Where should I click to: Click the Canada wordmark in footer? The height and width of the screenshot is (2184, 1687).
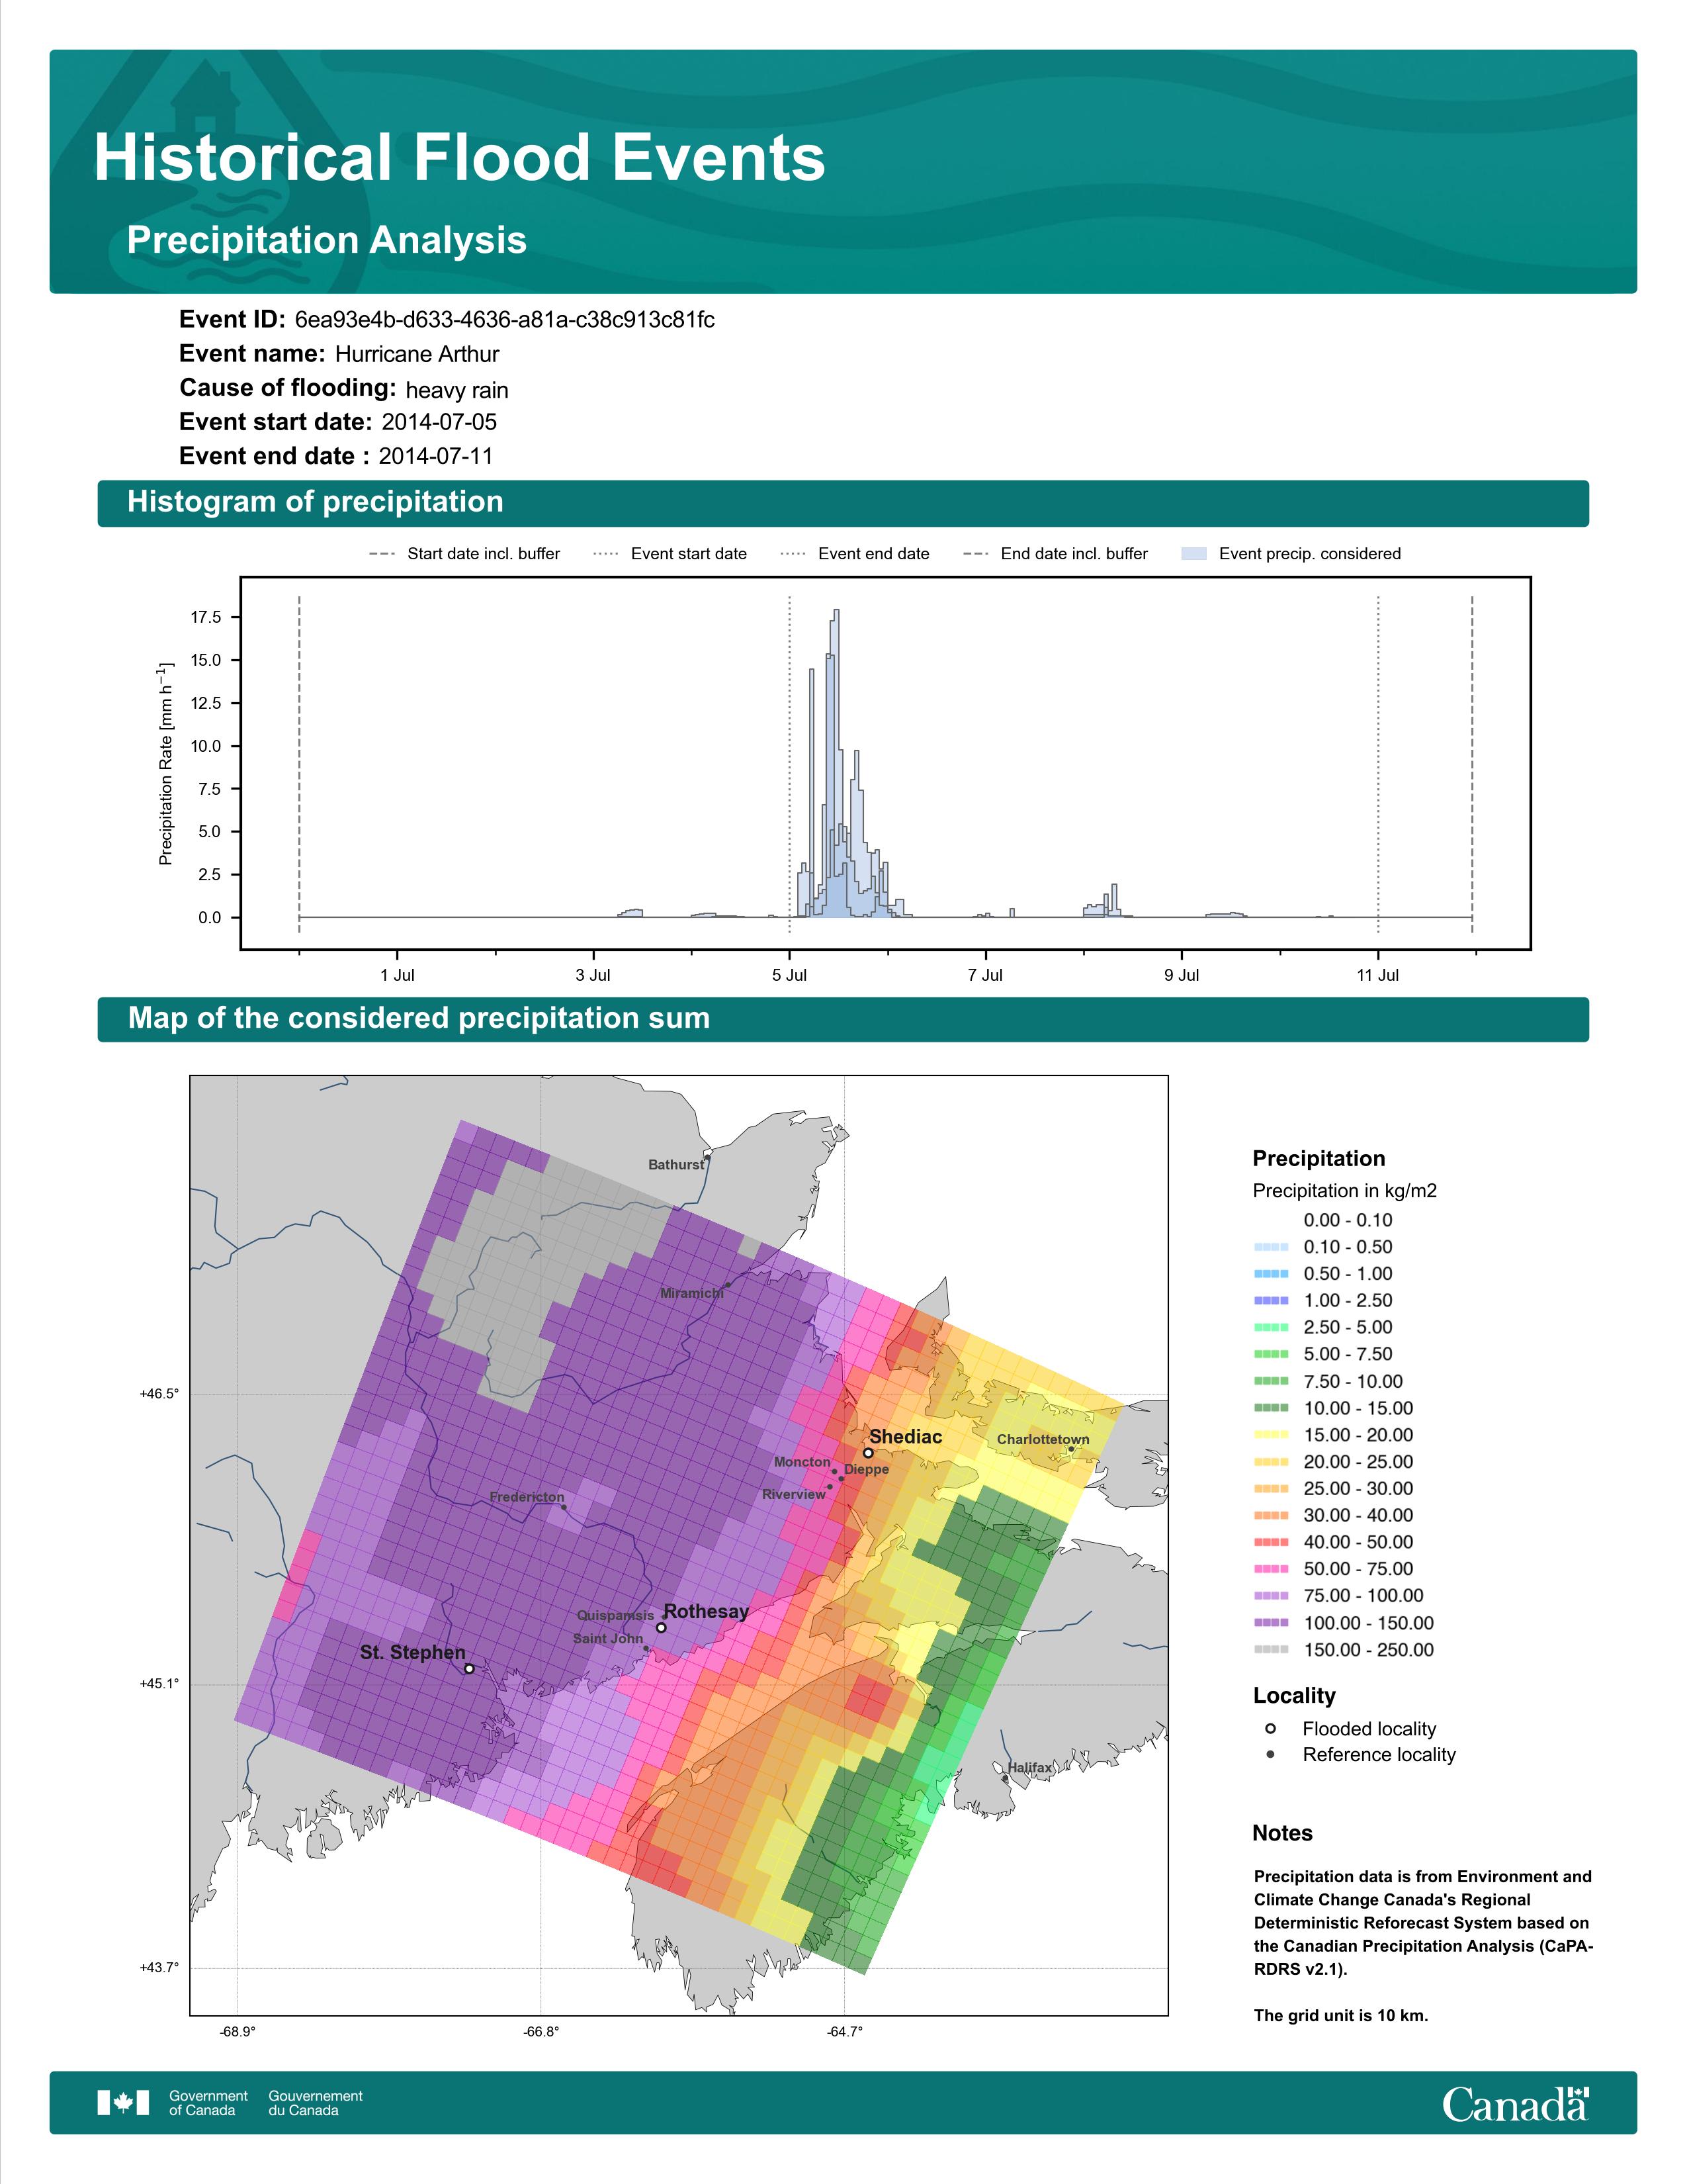point(1515,2104)
